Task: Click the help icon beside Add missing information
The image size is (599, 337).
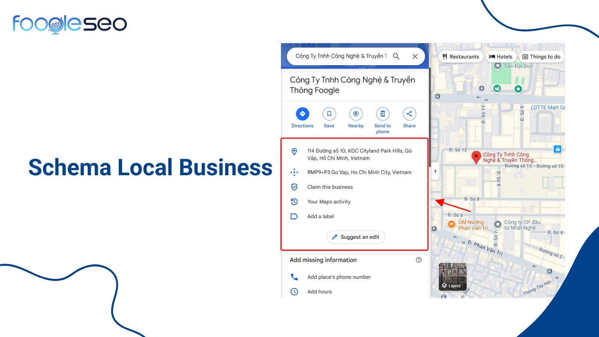Action: [419, 260]
